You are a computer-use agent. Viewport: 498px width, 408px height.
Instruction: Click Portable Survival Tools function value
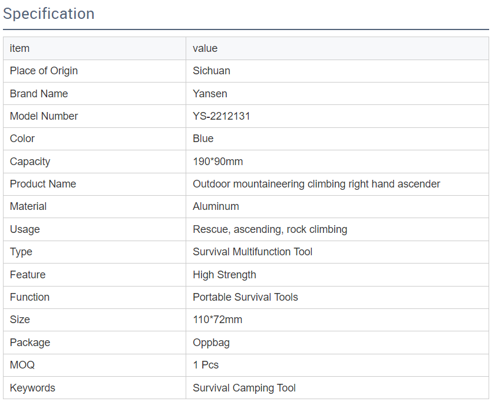point(245,297)
